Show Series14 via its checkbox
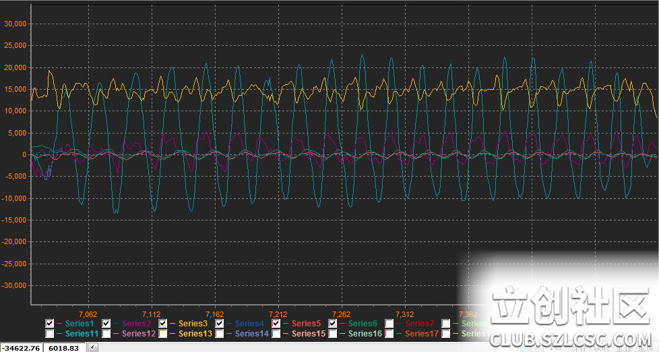The width and height of the screenshot is (659, 352). pos(220,334)
